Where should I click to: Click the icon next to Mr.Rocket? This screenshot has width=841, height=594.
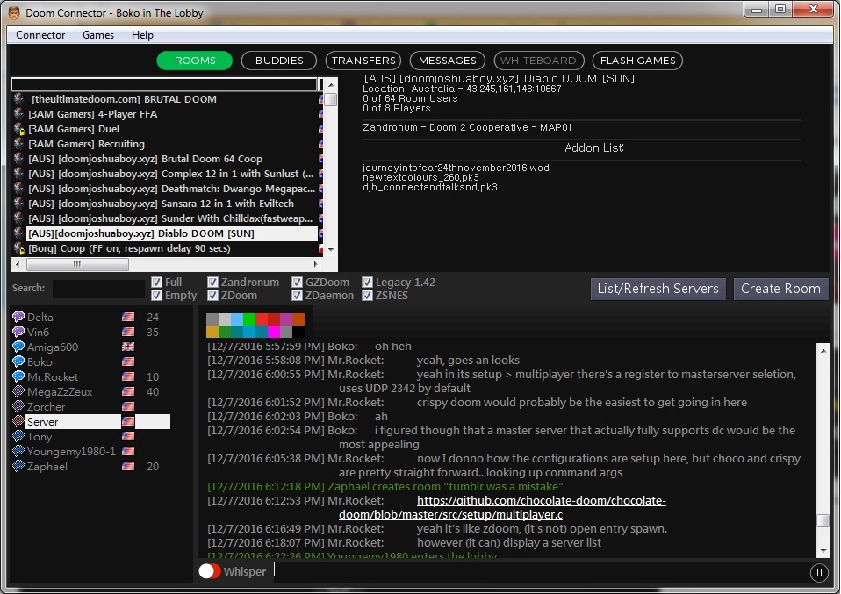(x=18, y=377)
